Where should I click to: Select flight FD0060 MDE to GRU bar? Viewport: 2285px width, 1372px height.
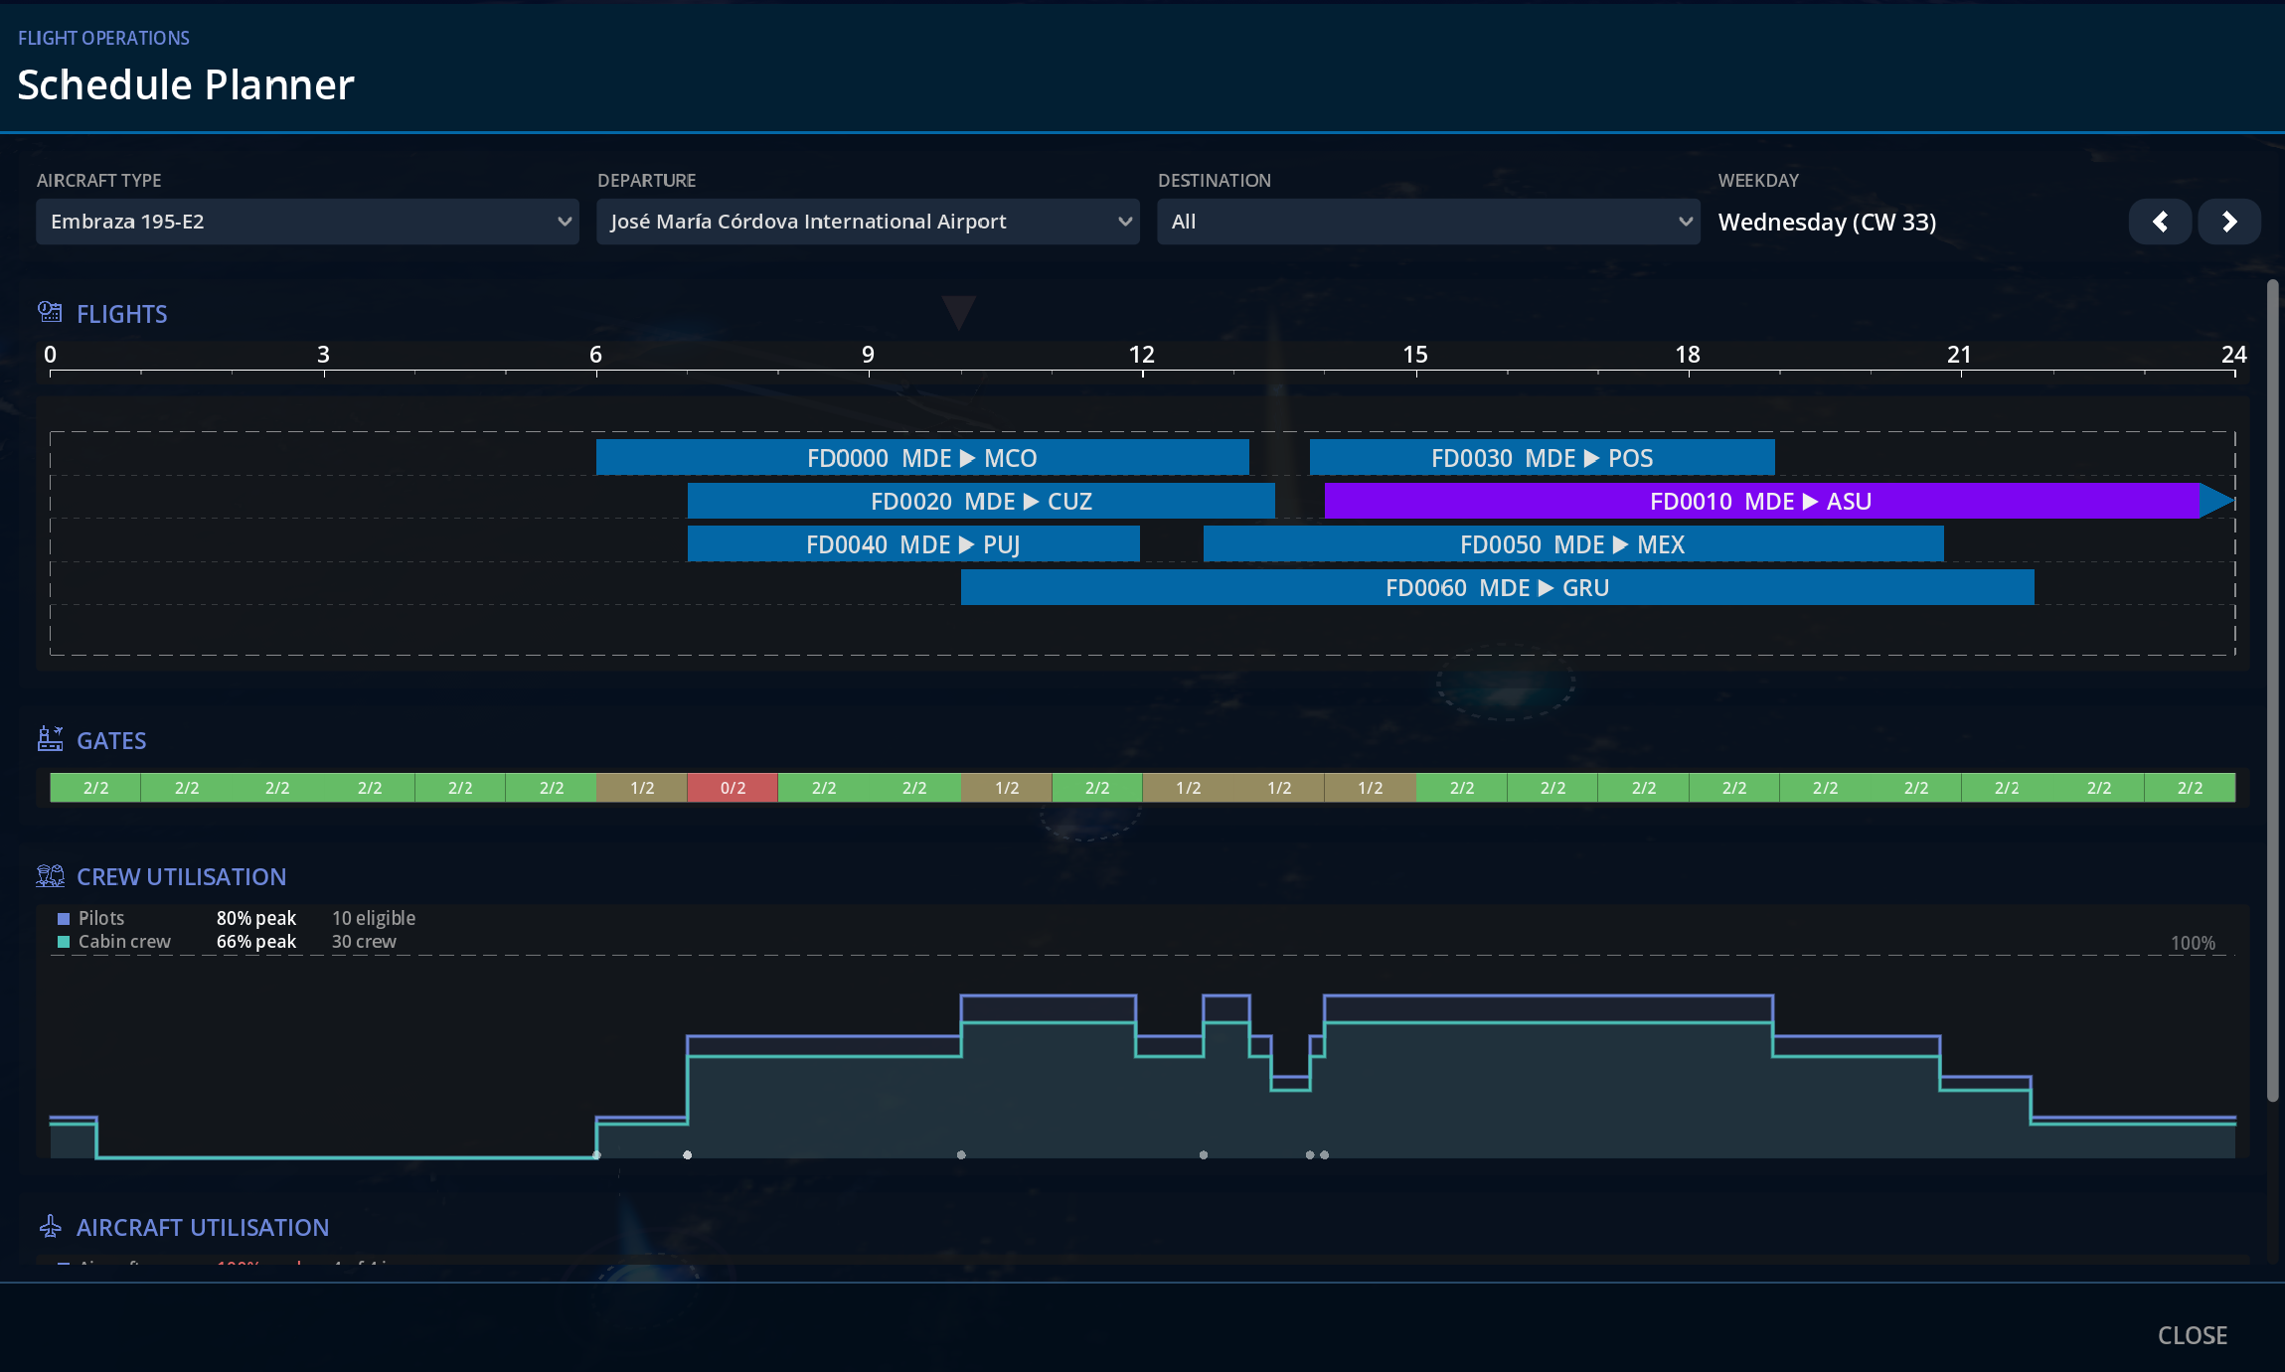click(x=1497, y=587)
